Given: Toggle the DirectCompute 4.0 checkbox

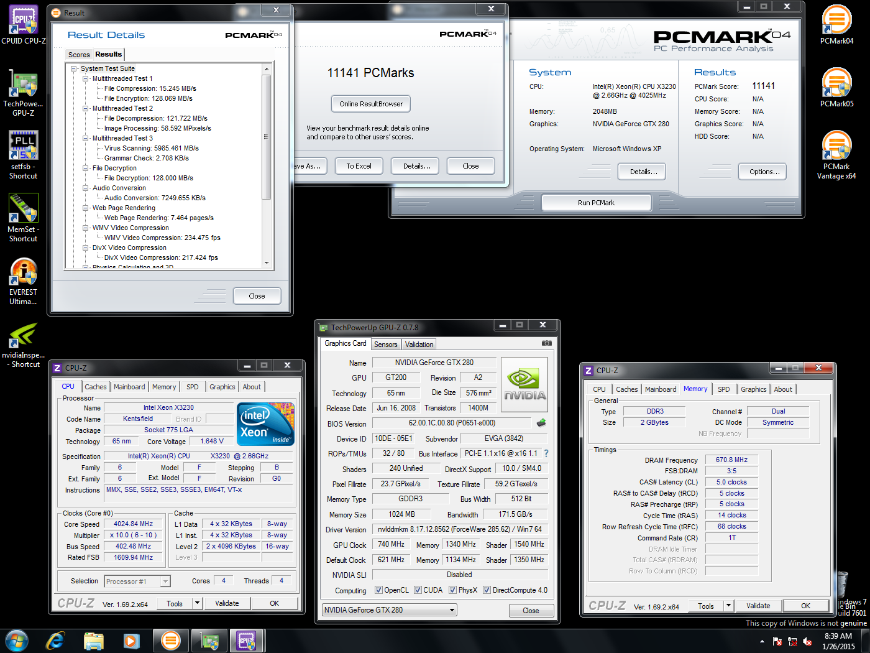Looking at the screenshot, I should pyautogui.click(x=487, y=590).
